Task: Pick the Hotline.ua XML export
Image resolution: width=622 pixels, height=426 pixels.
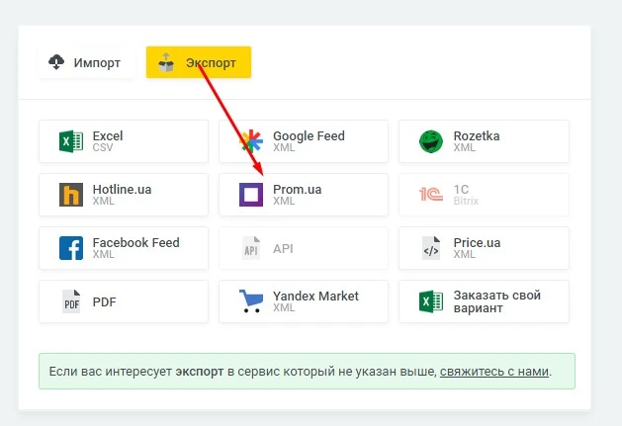Action: coord(124,195)
